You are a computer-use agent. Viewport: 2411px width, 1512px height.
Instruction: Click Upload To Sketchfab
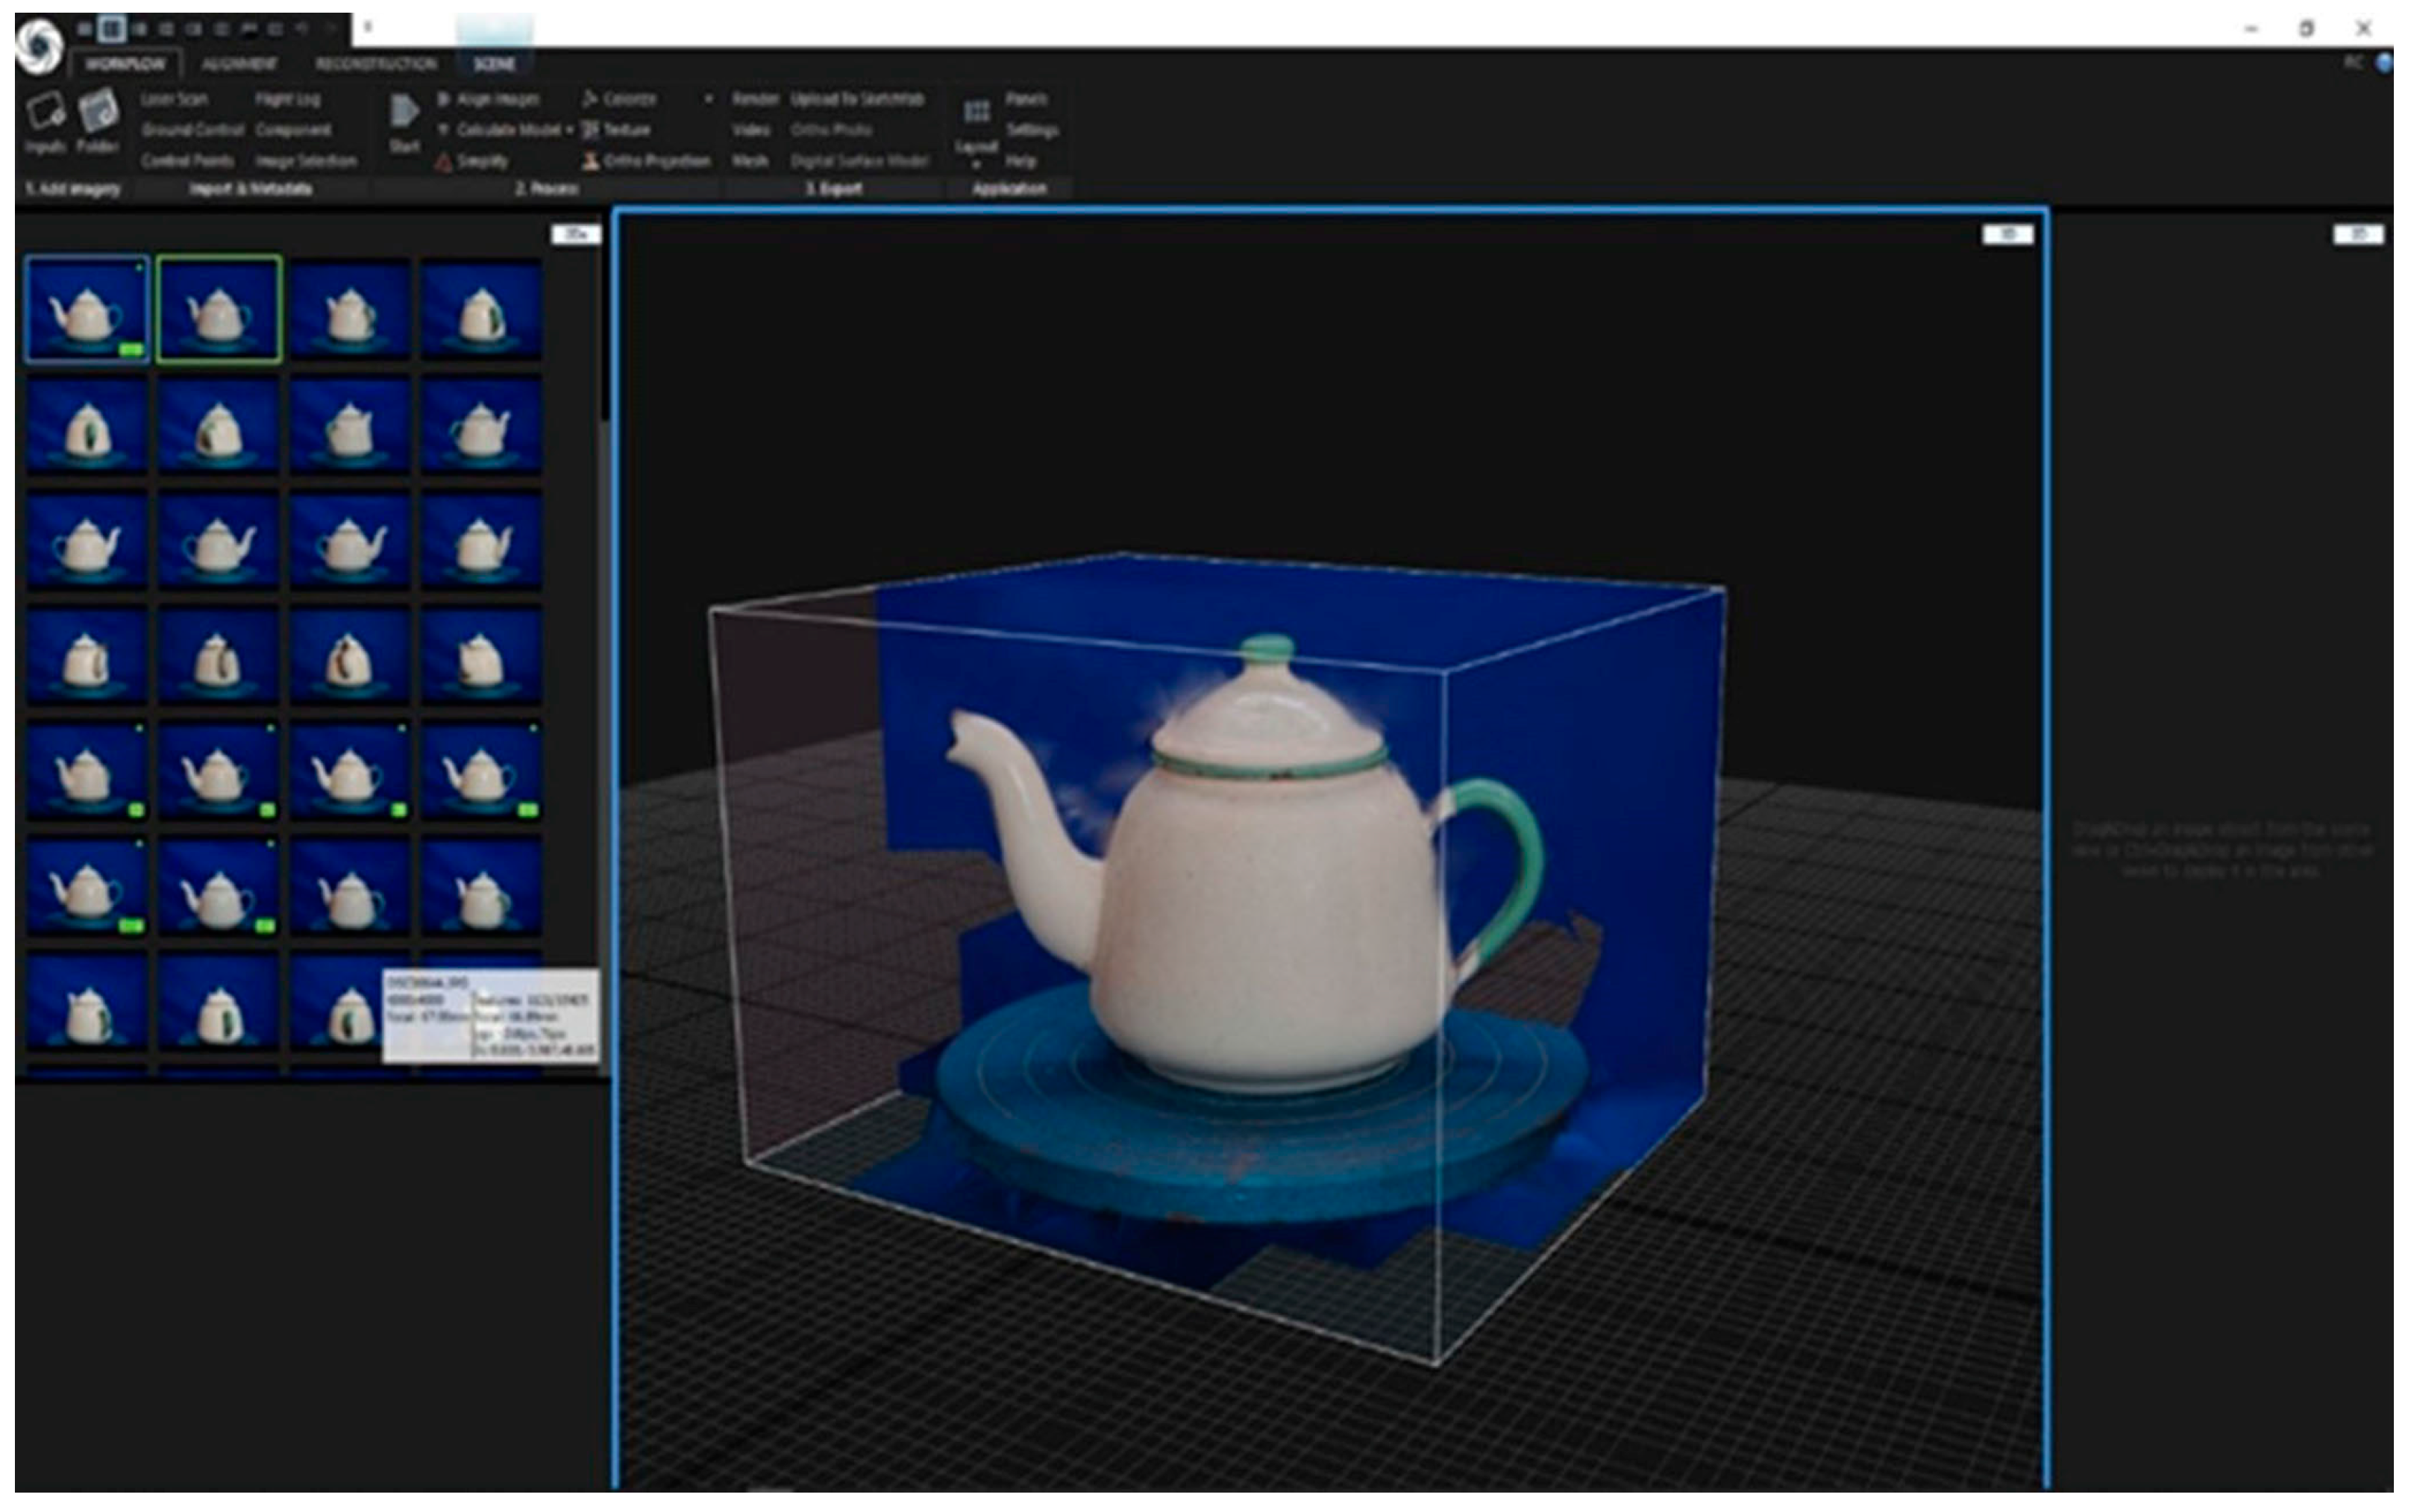pos(857,99)
